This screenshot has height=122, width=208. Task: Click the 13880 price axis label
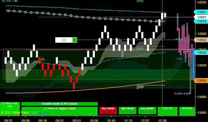tap(202, 97)
